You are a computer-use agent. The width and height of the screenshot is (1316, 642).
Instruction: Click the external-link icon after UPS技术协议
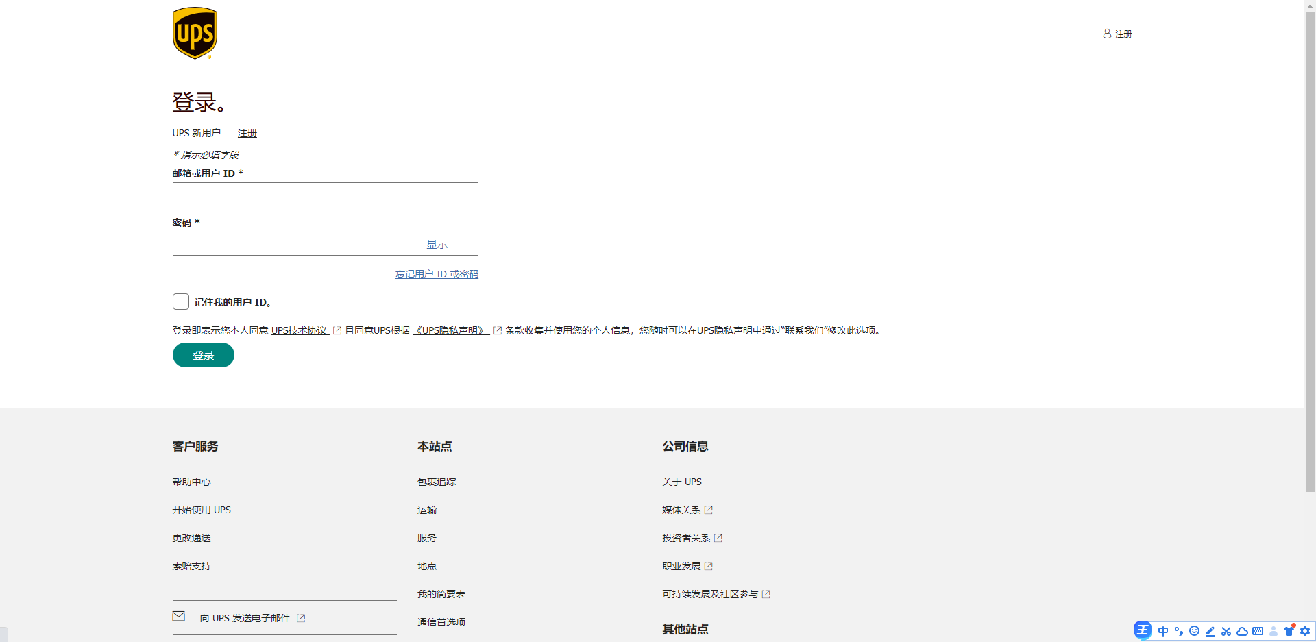[337, 330]
